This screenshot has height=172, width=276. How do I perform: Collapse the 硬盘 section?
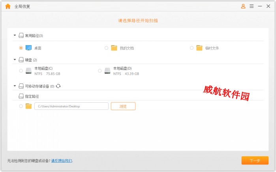pos(15,60)
